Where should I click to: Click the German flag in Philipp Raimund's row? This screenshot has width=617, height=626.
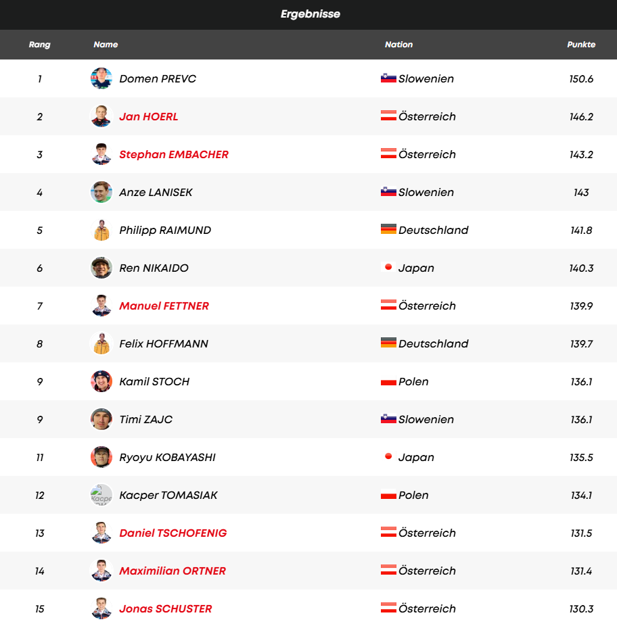pyautogui.click(x=388, y=230)
